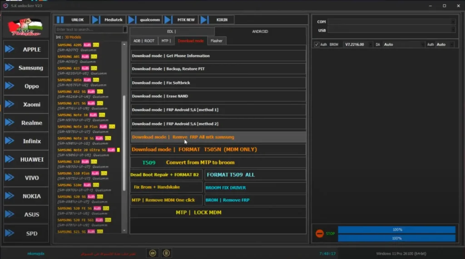Open the USB device dropdown

[x=391, y=30]
